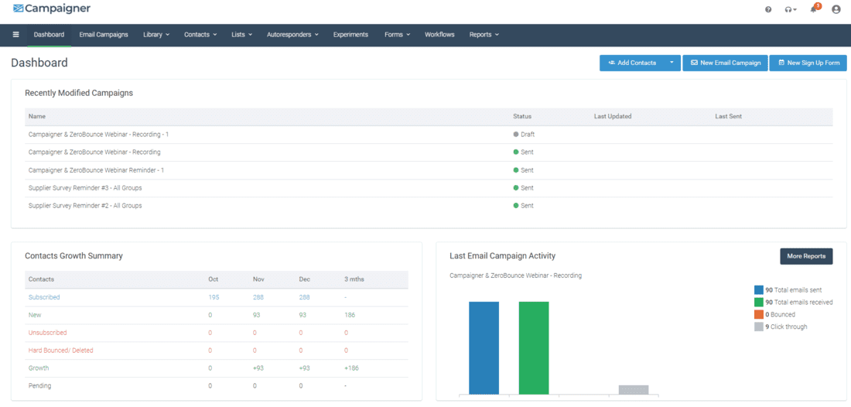Open the Contacts dropdown menu
This screenshot has height=407, width=851.
pos(200,35)
